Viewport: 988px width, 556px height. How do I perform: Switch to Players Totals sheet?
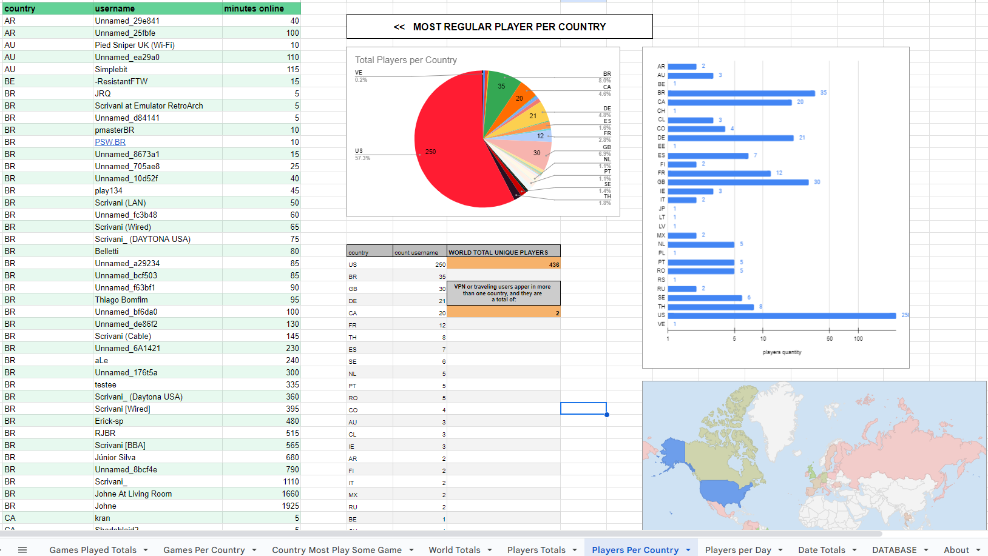[536, 550]
